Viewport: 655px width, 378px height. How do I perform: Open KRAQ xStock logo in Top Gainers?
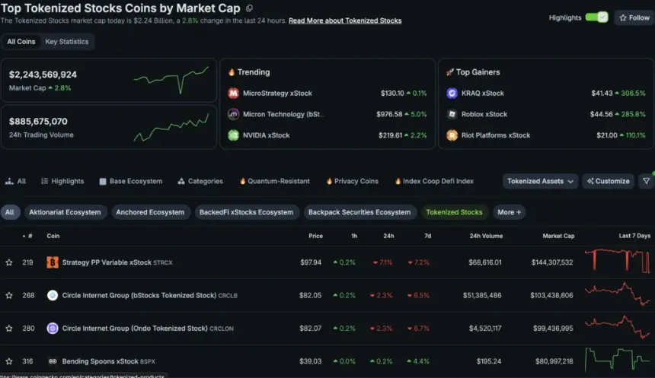pyautogui.click(x=452, y=93)
